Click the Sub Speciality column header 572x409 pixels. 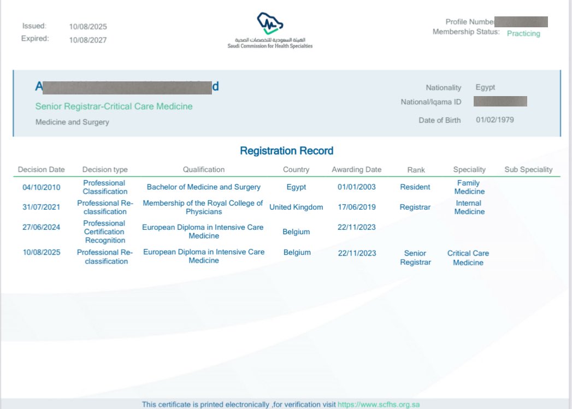(528, 169)
